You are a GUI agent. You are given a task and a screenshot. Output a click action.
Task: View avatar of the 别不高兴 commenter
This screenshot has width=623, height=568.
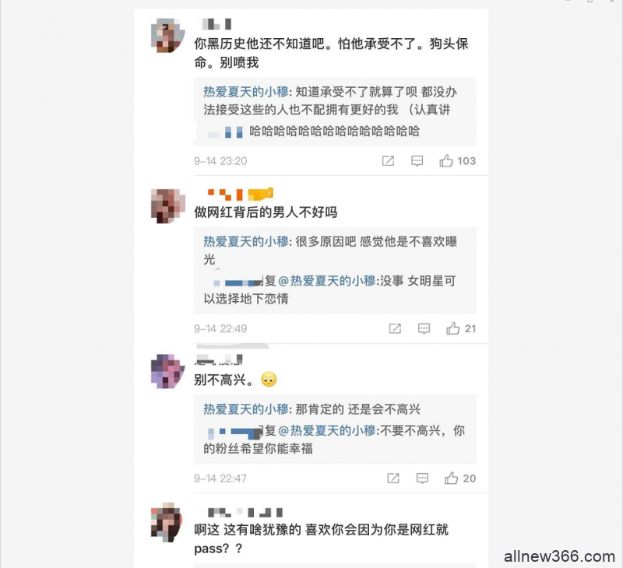(167, 371)
